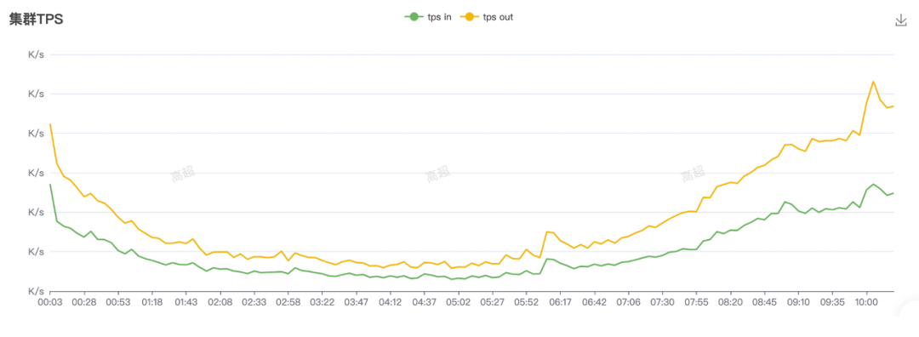This screenshot has width=919, height=337.
Task: Click the 06:42 time axis label
Action: click(x=594, y=302)
